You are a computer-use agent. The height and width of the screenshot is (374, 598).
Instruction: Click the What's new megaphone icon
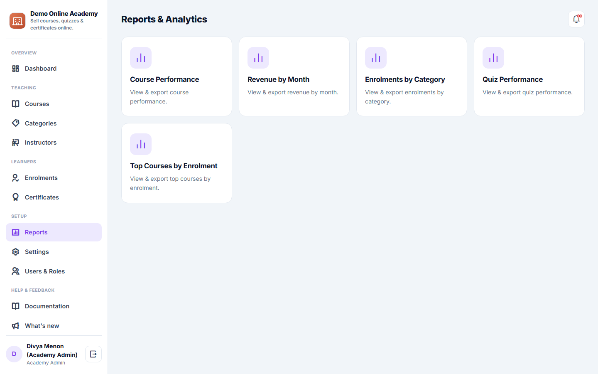click(16, 326)
